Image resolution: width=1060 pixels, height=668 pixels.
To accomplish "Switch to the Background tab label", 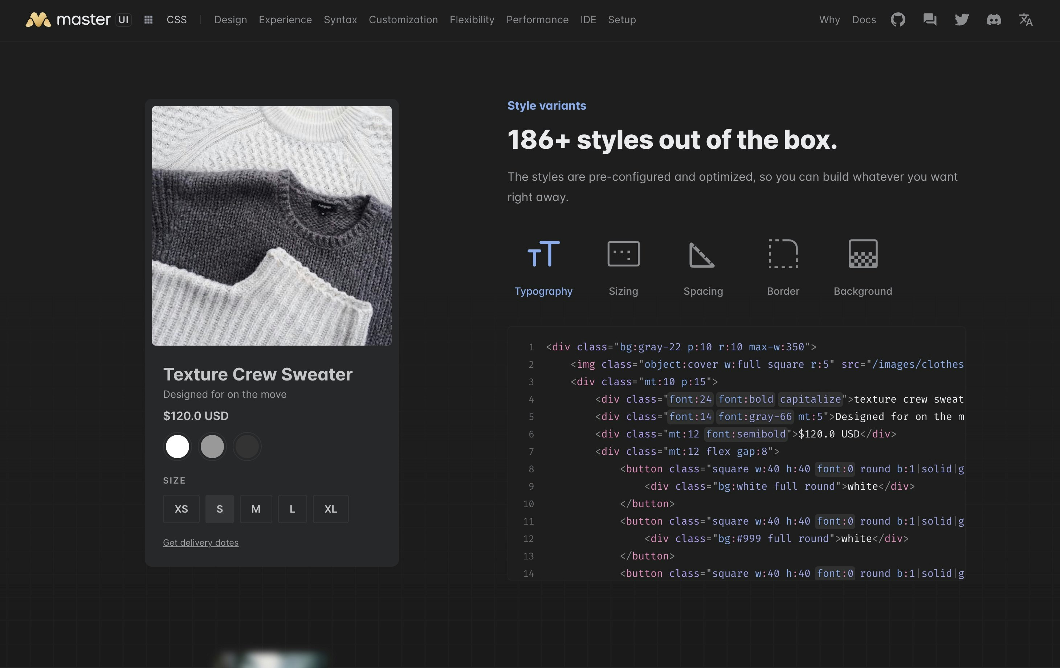I will [863, 291].
